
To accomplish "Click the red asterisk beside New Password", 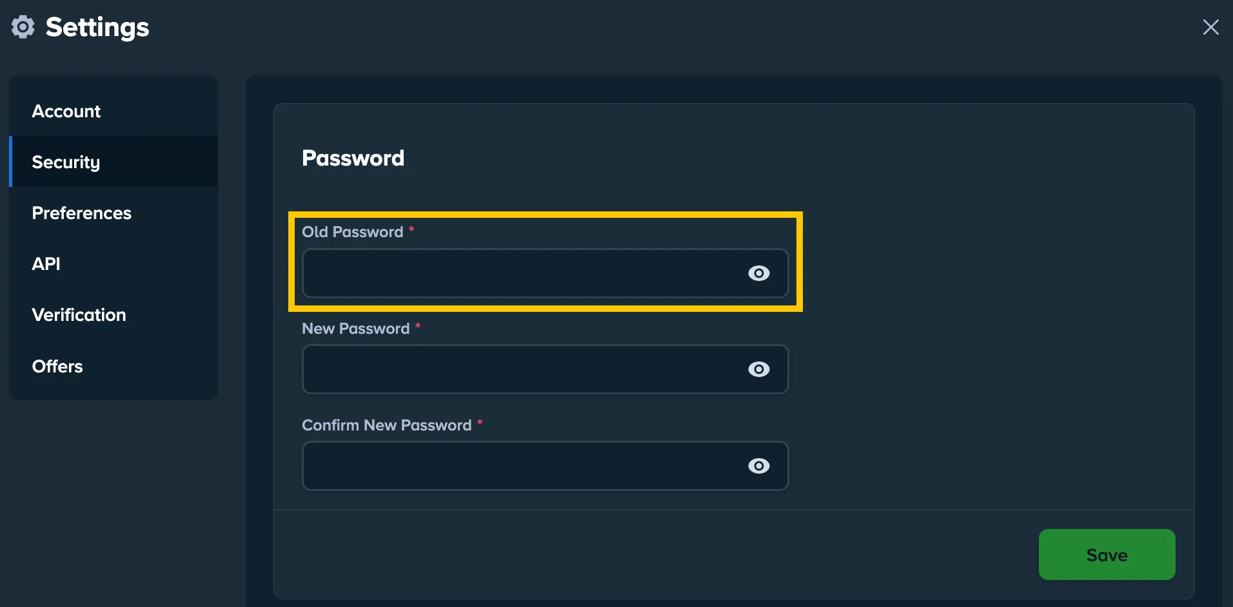I will point(418,327).
